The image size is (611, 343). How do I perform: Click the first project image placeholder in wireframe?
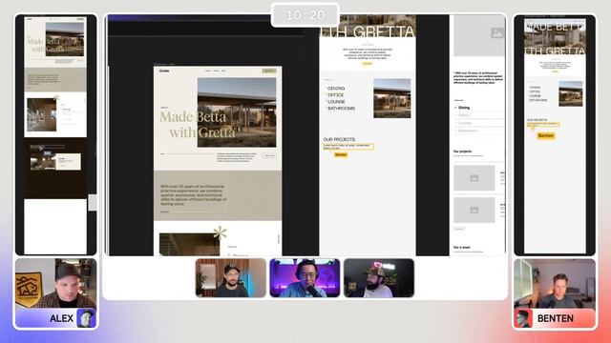[474, 178]
